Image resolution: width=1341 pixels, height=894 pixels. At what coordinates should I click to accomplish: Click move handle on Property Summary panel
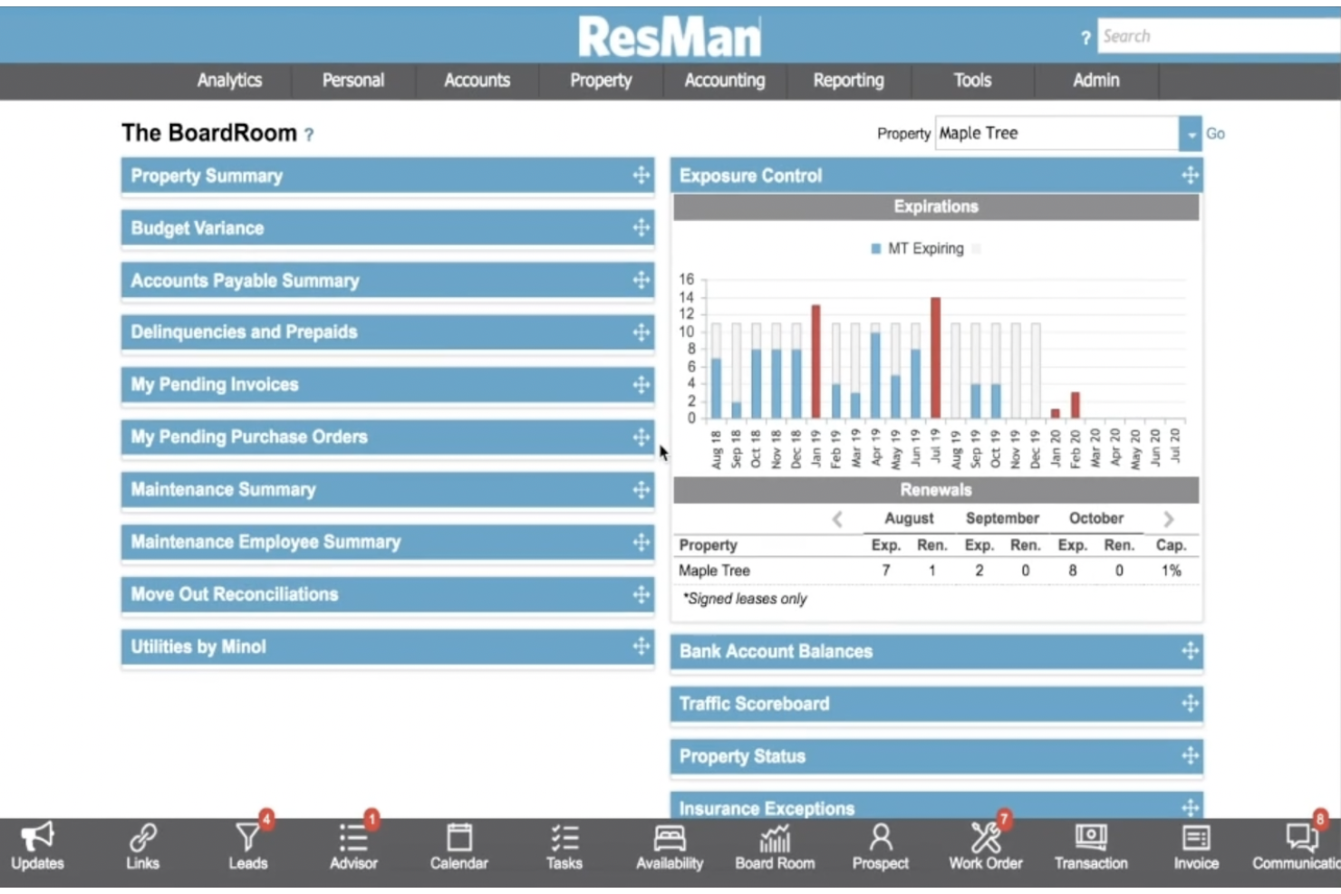[x=642, y=176]
